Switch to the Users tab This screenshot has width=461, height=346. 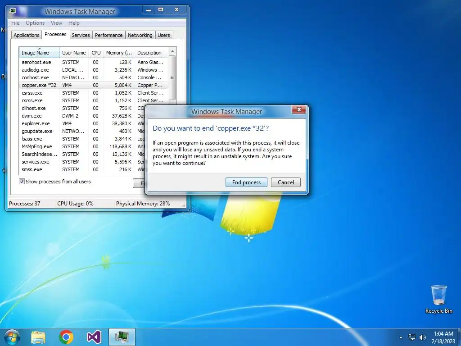click(164, 35)
